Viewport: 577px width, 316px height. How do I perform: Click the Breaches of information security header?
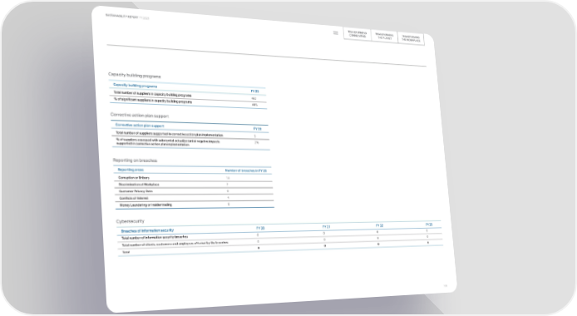pyautogui.click(x=147, y=230)
